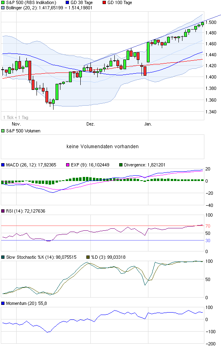Image resolution: width=221 pixels, height=347 pixels.
Task: Click the 'Divergence: 1,821201' text
Action: click(144, 165)
